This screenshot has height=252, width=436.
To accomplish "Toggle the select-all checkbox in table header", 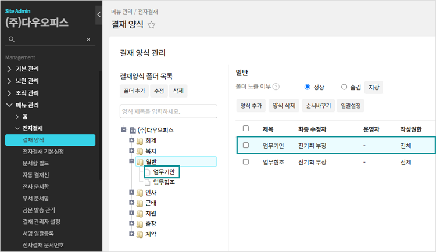I will [246, 128].
